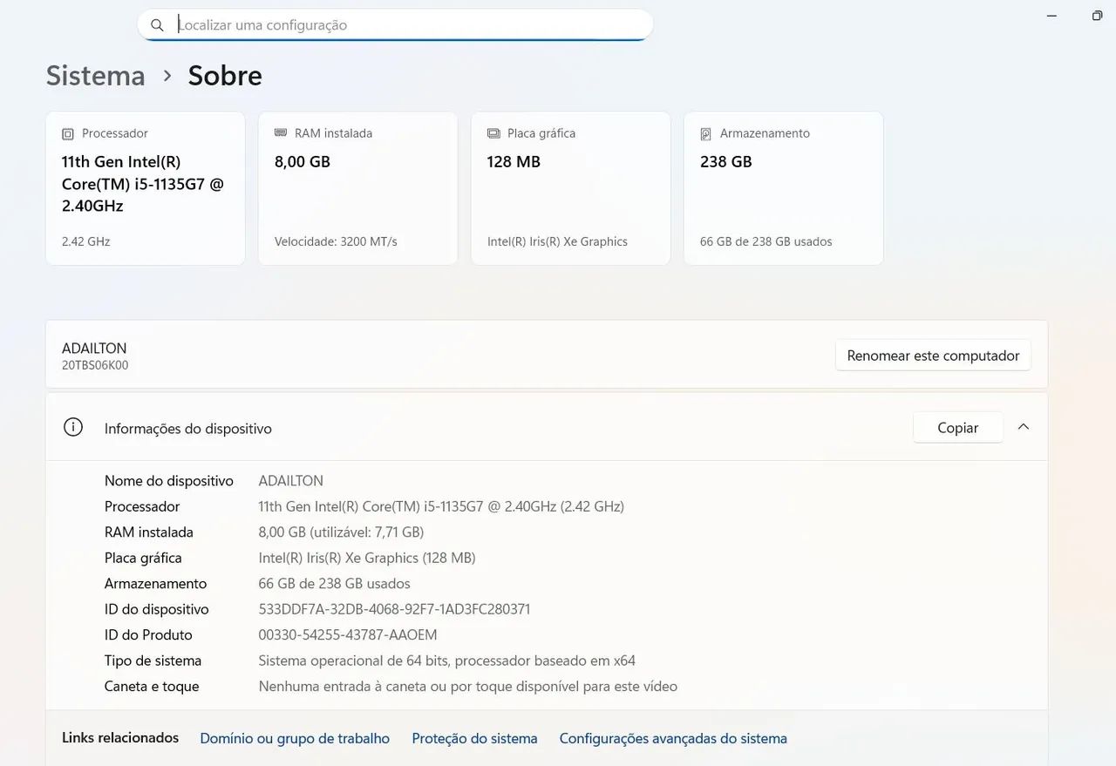Collapse the Informações do dispositivo section
This screenshot has height=766, width=1116.
[x=1024, y=427]
